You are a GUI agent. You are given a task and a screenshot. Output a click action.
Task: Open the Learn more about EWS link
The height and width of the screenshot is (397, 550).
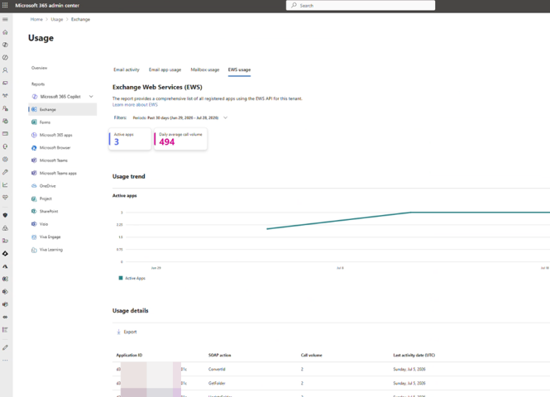coord(135,105)
